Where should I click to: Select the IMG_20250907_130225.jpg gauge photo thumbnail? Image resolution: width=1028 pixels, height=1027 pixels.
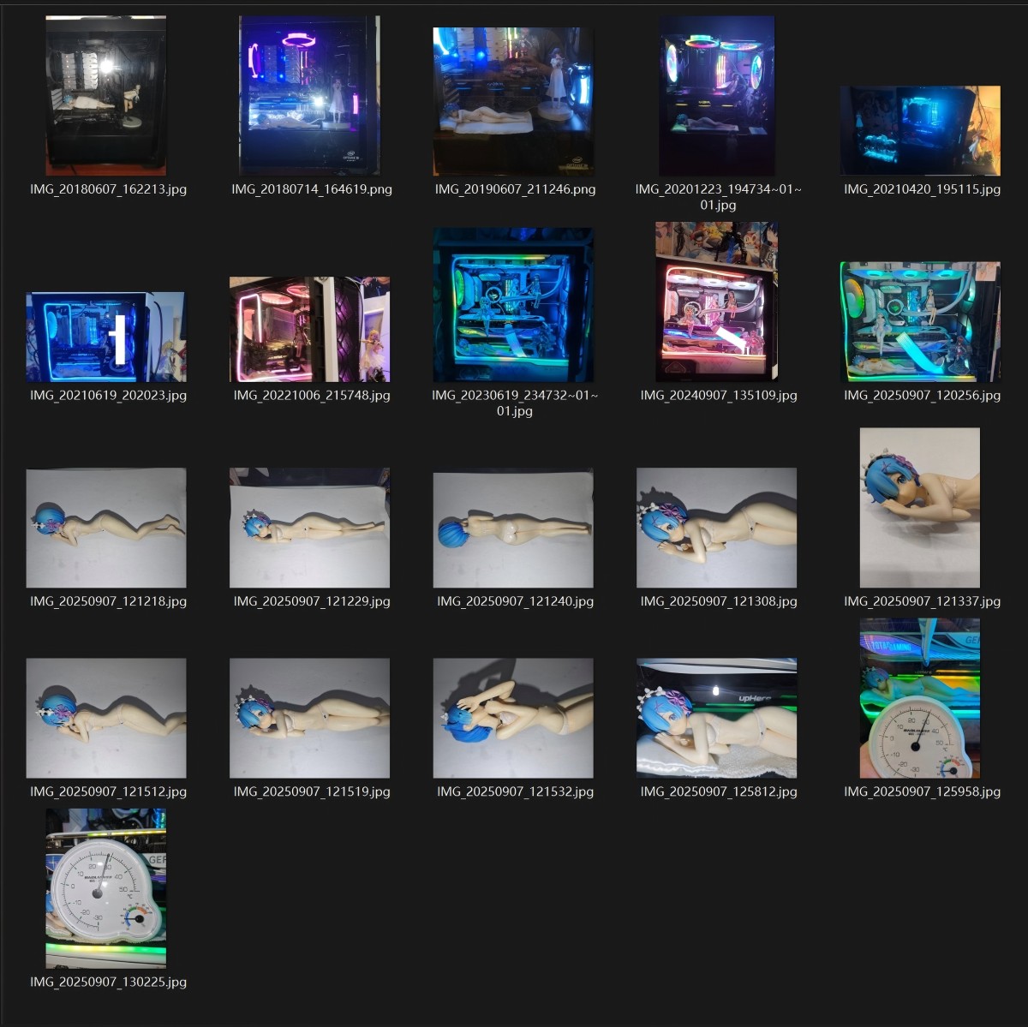click(x=106, y=888)
